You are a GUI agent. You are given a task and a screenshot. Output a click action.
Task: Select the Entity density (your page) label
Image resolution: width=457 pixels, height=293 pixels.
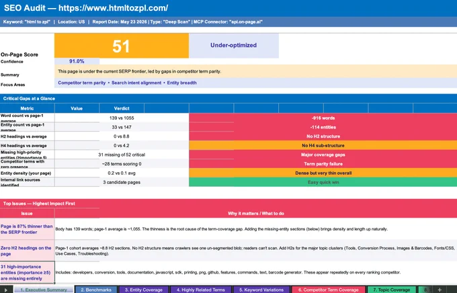coord(26,173)
